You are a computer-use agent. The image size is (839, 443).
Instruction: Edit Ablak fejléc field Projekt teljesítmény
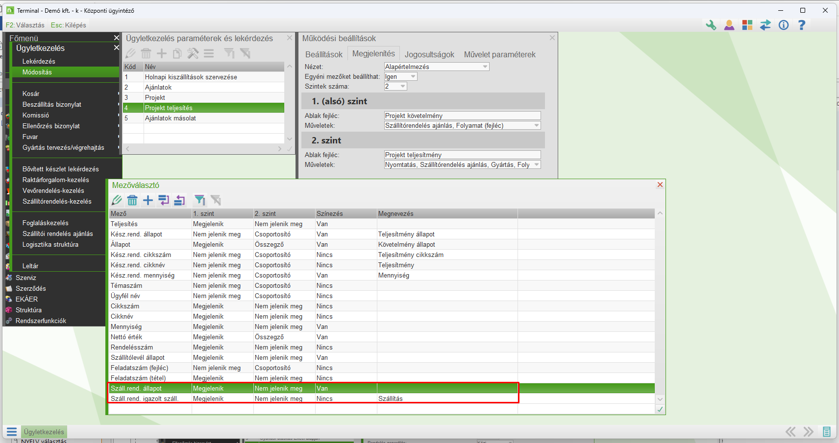(462, 155)
